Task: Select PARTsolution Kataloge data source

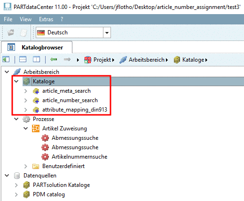Action: tap(61, 185)
